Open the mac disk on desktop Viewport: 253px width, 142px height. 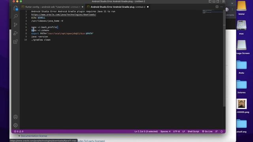pos(242,27)
